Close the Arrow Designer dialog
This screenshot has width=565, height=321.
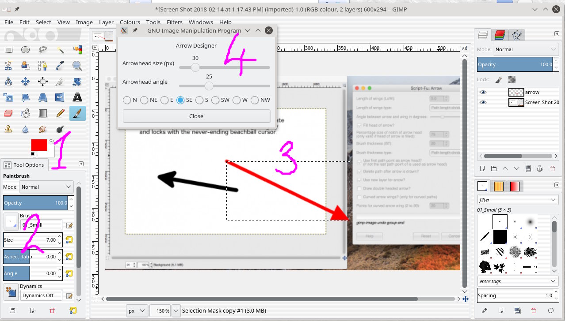coord(196,116)
